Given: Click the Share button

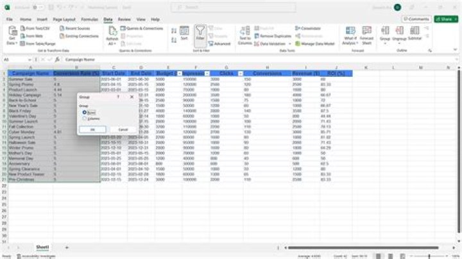Looking at the screenshot, I should click(x=446, y=19).
